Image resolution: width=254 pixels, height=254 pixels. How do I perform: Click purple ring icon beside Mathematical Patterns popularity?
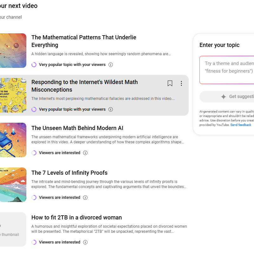click(34, 65)
